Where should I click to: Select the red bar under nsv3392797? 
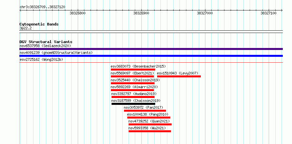[133, 97]
